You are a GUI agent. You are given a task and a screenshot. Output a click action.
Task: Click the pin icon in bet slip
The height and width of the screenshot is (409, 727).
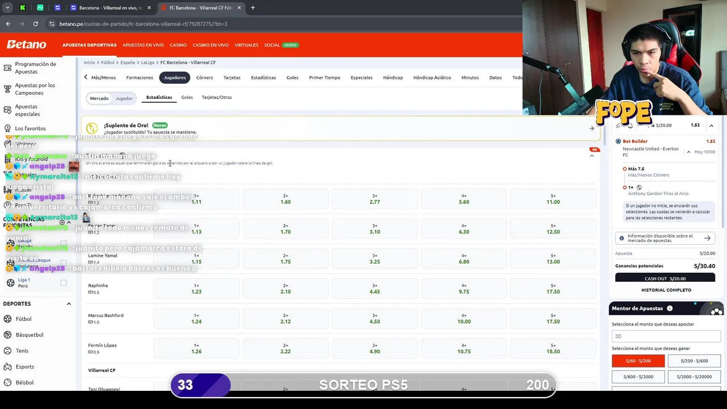[619, 126]
